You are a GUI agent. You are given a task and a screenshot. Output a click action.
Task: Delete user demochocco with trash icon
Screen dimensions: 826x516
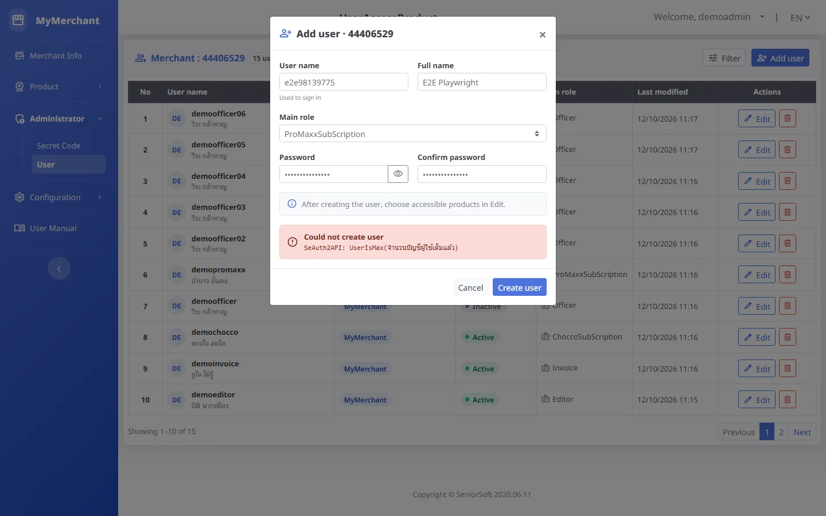[x=788, y=337]
